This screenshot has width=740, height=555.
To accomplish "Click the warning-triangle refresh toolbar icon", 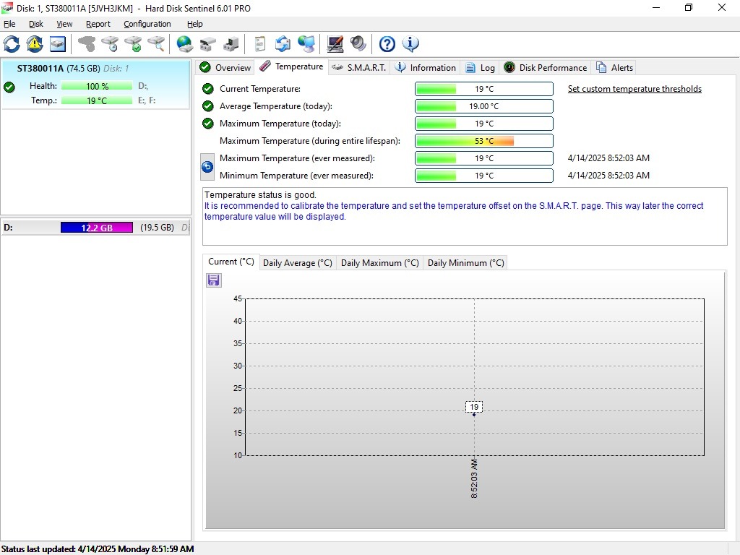I will point(35,44).
